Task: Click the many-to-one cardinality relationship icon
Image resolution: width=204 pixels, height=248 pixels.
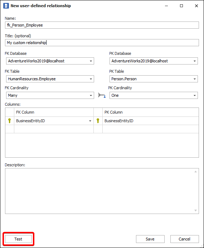Action: (x=102, y=95)
